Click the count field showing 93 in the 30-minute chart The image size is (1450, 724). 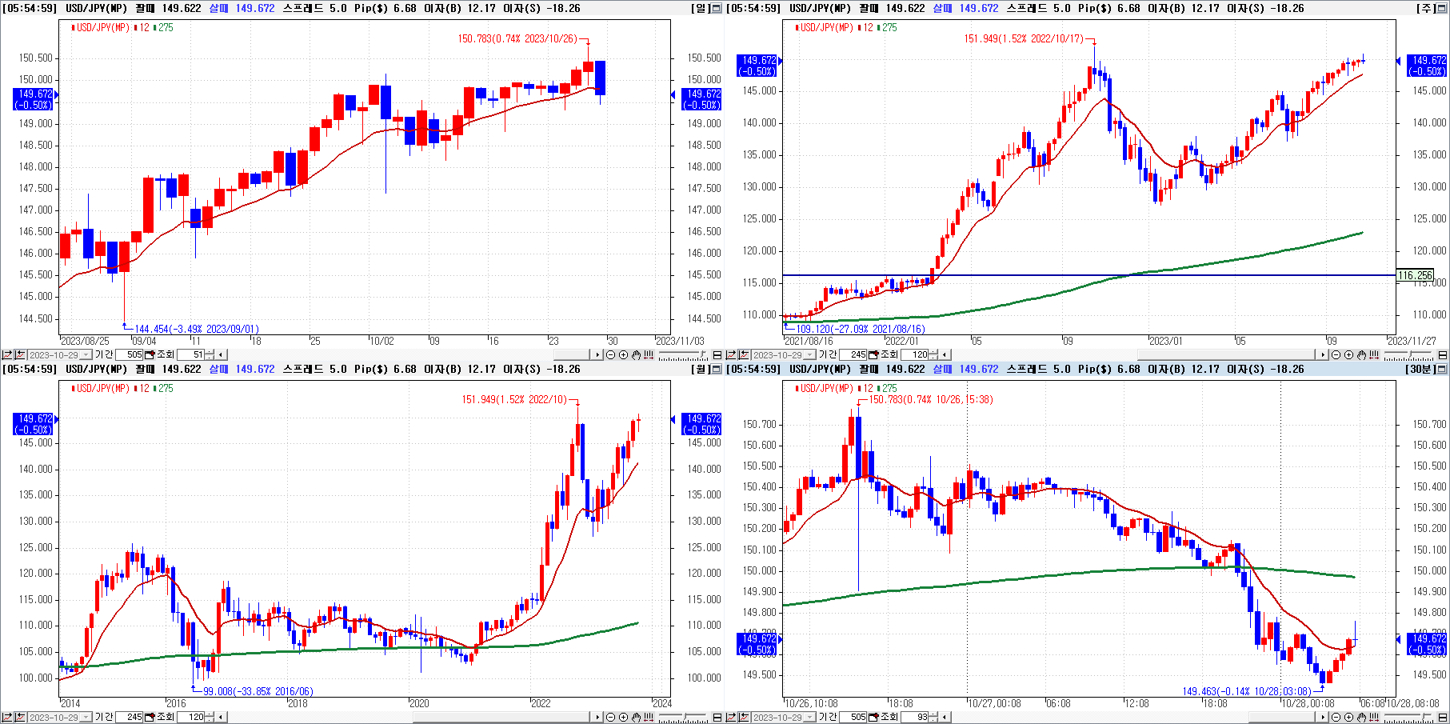915,717
